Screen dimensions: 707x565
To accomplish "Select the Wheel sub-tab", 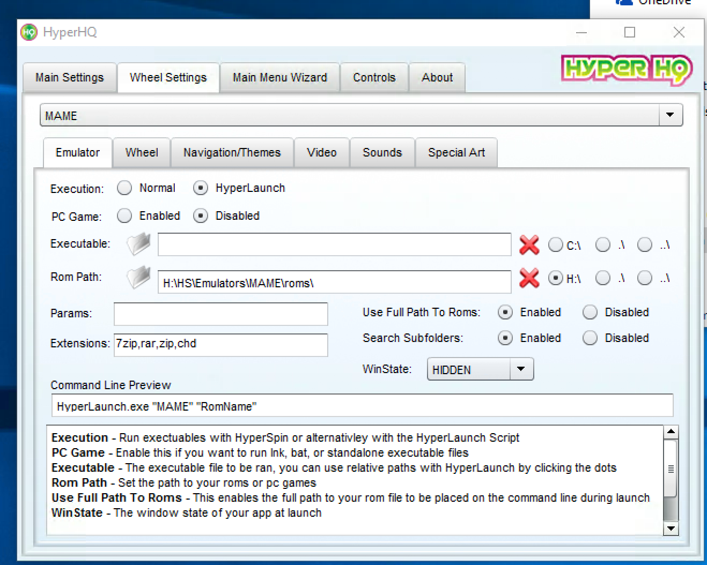I will (x=142, y=153).
